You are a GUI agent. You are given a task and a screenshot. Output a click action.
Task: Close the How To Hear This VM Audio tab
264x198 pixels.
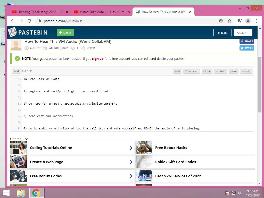click(190, 12)
